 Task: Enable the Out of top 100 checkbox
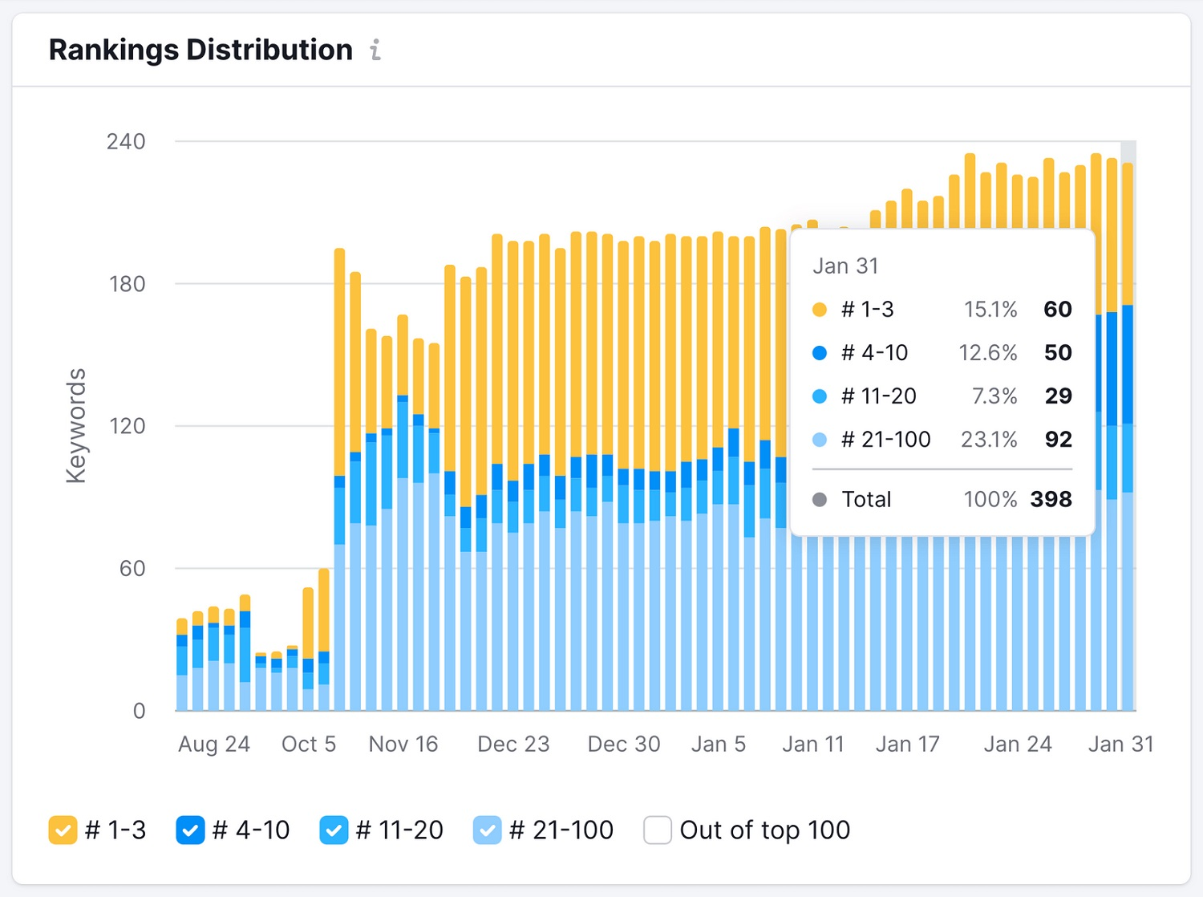click(658, 830)
